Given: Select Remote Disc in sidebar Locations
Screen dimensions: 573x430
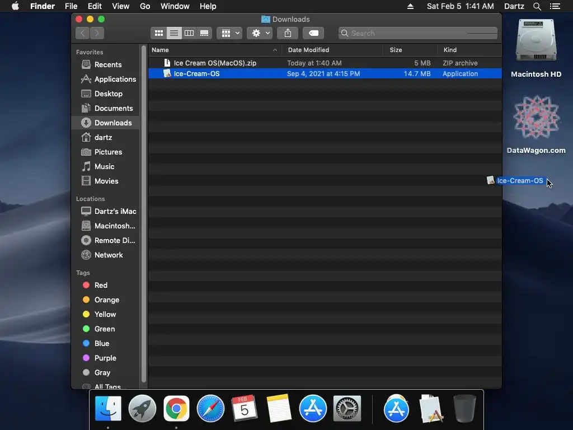Looking at the screenshot, I should coord(106,241).
